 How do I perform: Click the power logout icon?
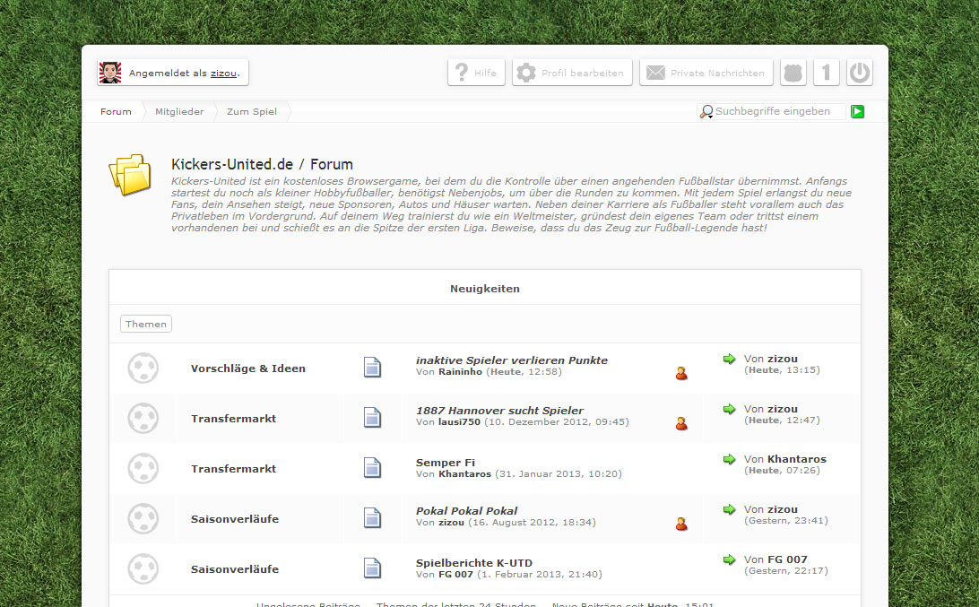[x=859, y=73]
